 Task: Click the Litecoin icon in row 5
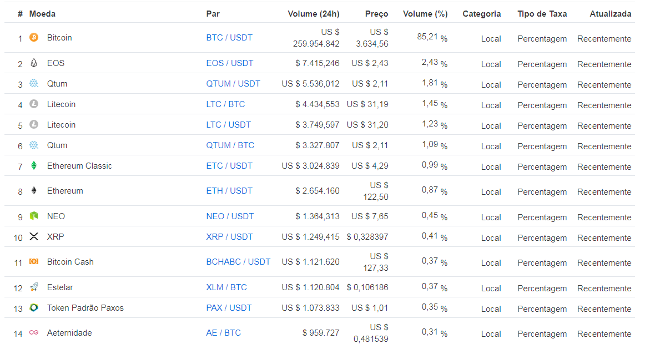[x=34, y=124]
